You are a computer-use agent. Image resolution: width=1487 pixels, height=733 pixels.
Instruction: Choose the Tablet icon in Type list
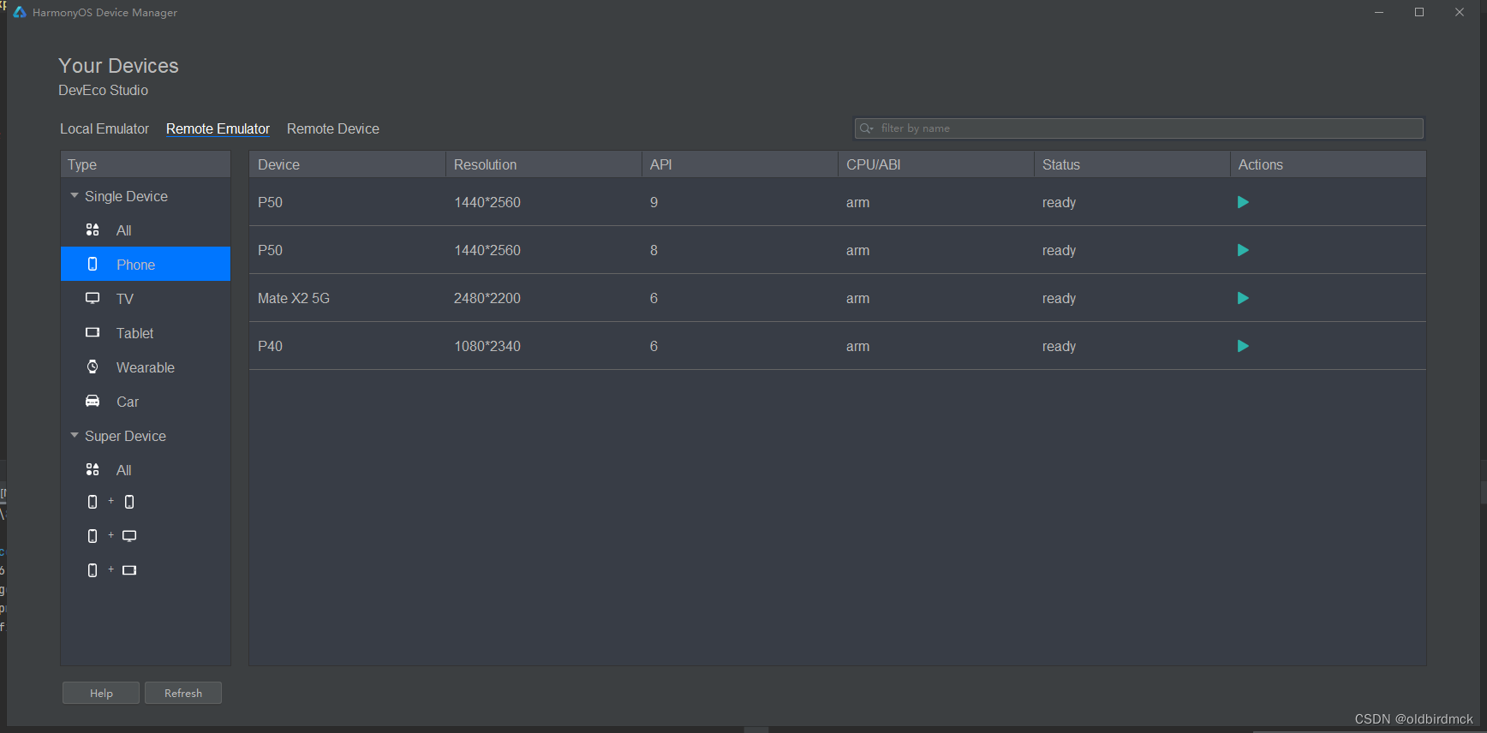pyautogui.click(x=93, y=333)
